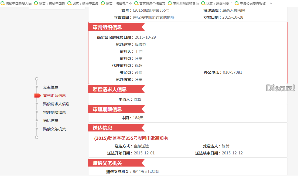Screen dimensions: 298x176
Task: Open the bookmark 求见巡视组领导为
Action: point(183,4)
